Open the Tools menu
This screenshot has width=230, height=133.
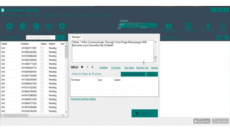38,15
